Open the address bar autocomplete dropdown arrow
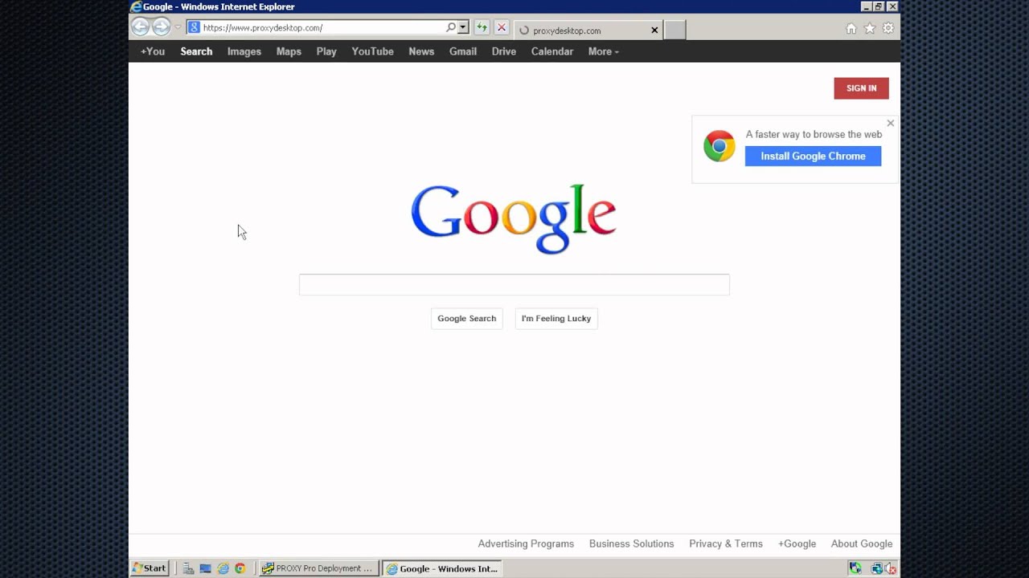The image size is (1029, 578). (463, 27)
